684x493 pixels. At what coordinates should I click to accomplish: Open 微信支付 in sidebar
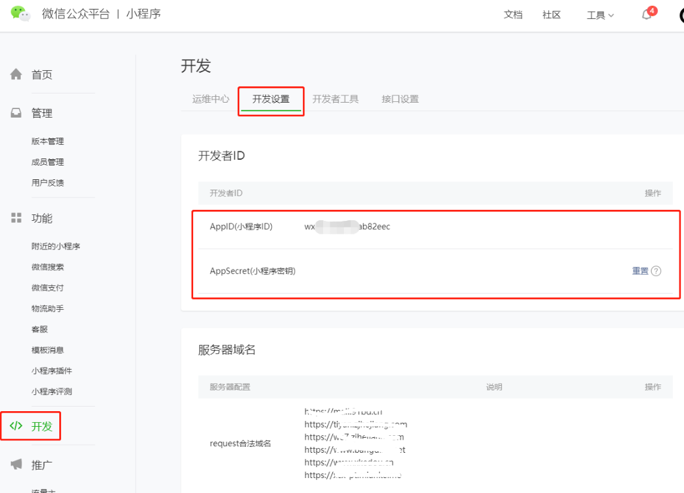[47, 288]
